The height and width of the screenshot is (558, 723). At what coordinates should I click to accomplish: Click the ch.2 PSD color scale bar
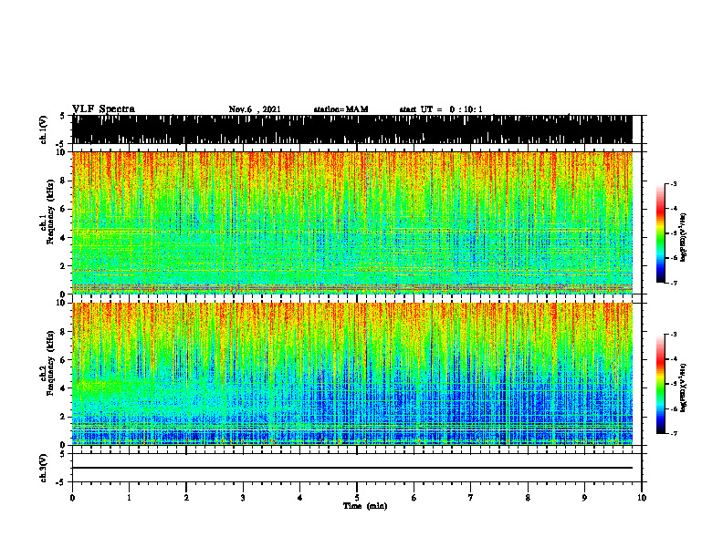(x=660, y=384)
